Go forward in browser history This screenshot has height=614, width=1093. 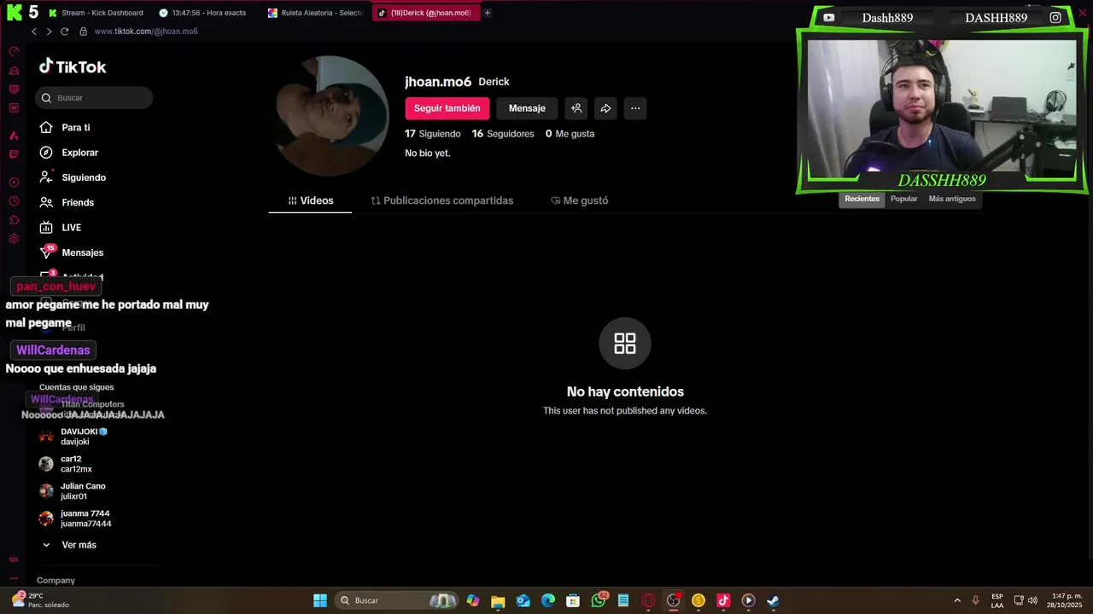pos(49,32)
